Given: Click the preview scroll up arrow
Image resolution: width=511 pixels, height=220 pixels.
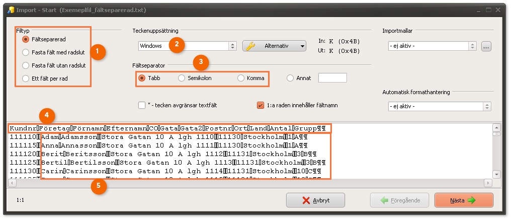Looking at the screenshot, I should (496, 128).
